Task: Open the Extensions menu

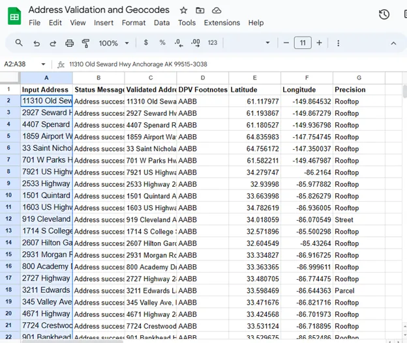Action: (222, 23)
